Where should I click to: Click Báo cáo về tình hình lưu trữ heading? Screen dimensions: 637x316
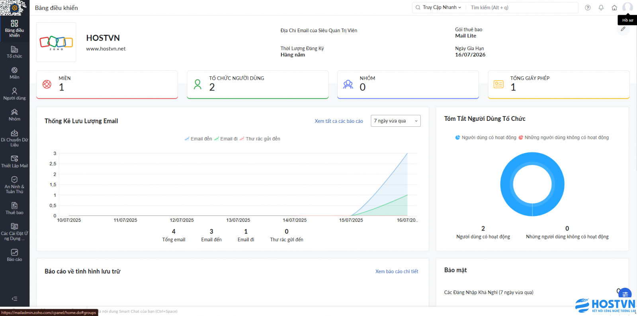pos(82,271)
